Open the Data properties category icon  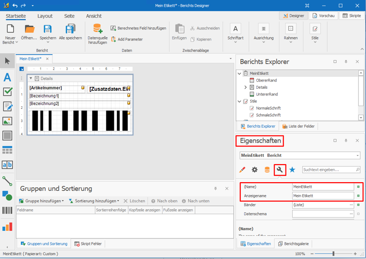coord(267,169)
